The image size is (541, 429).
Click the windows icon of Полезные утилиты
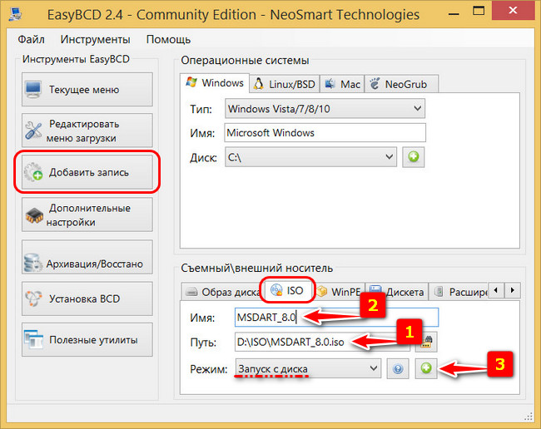tap(33, 339)
